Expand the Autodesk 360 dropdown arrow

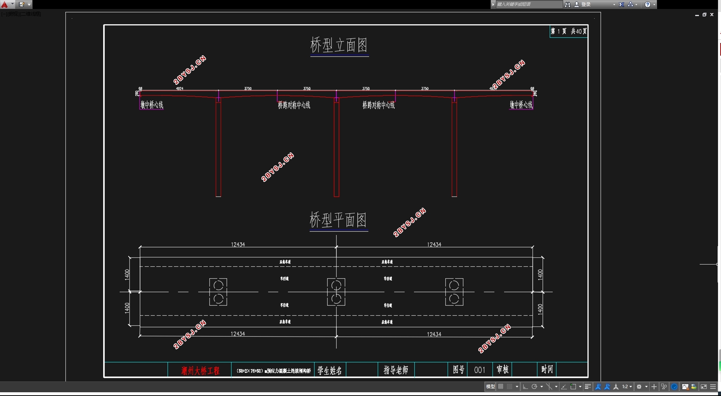tap(636, 4)
